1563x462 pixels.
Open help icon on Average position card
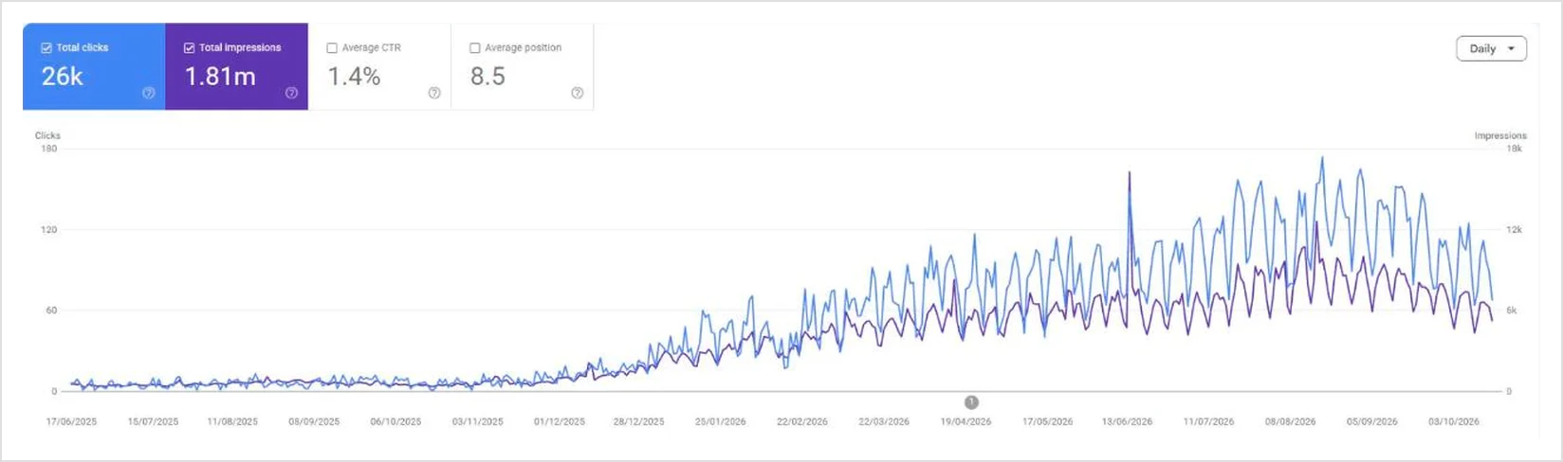point(577,93)
